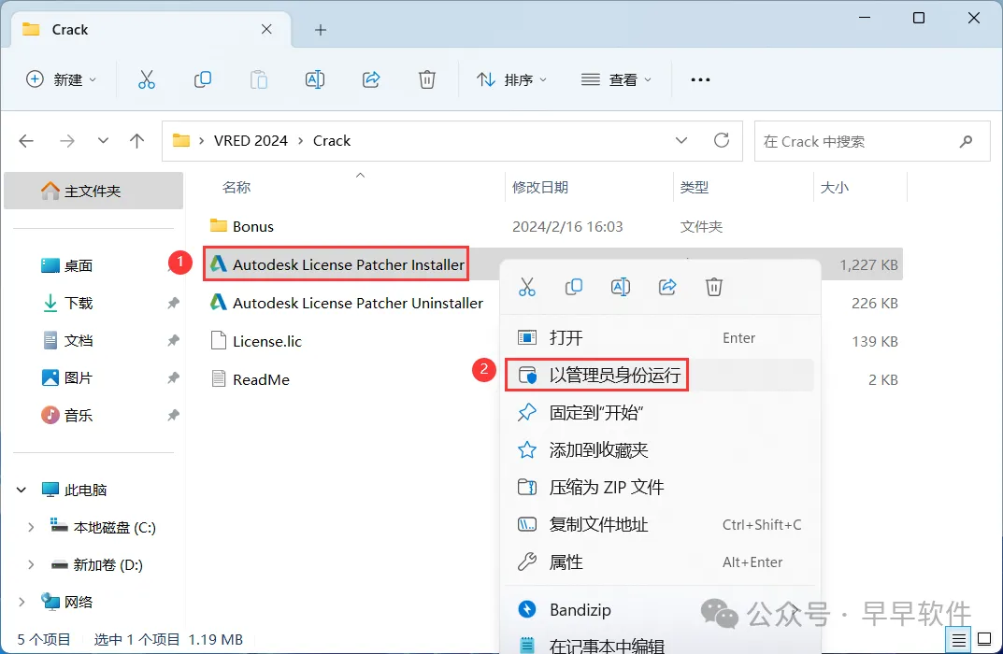Go back with the left arrow button
Image resolution: width=1003 pixels, height=654 pixels.
coord(26,141)
